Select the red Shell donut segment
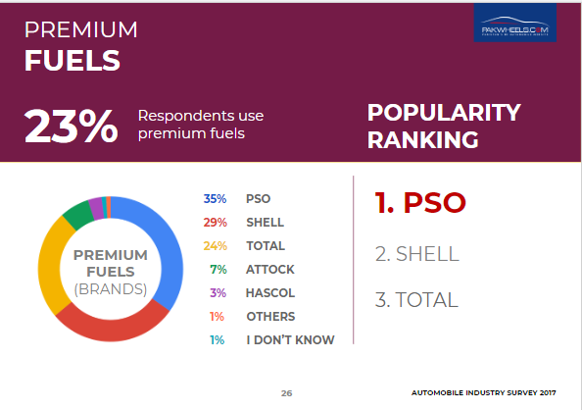The image size is (582, 410). [112, 326]
